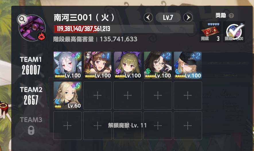This screenshot has height=151, width=254.
Task: Click the magnifier icon on boss portrait
Action: (22, 19)
